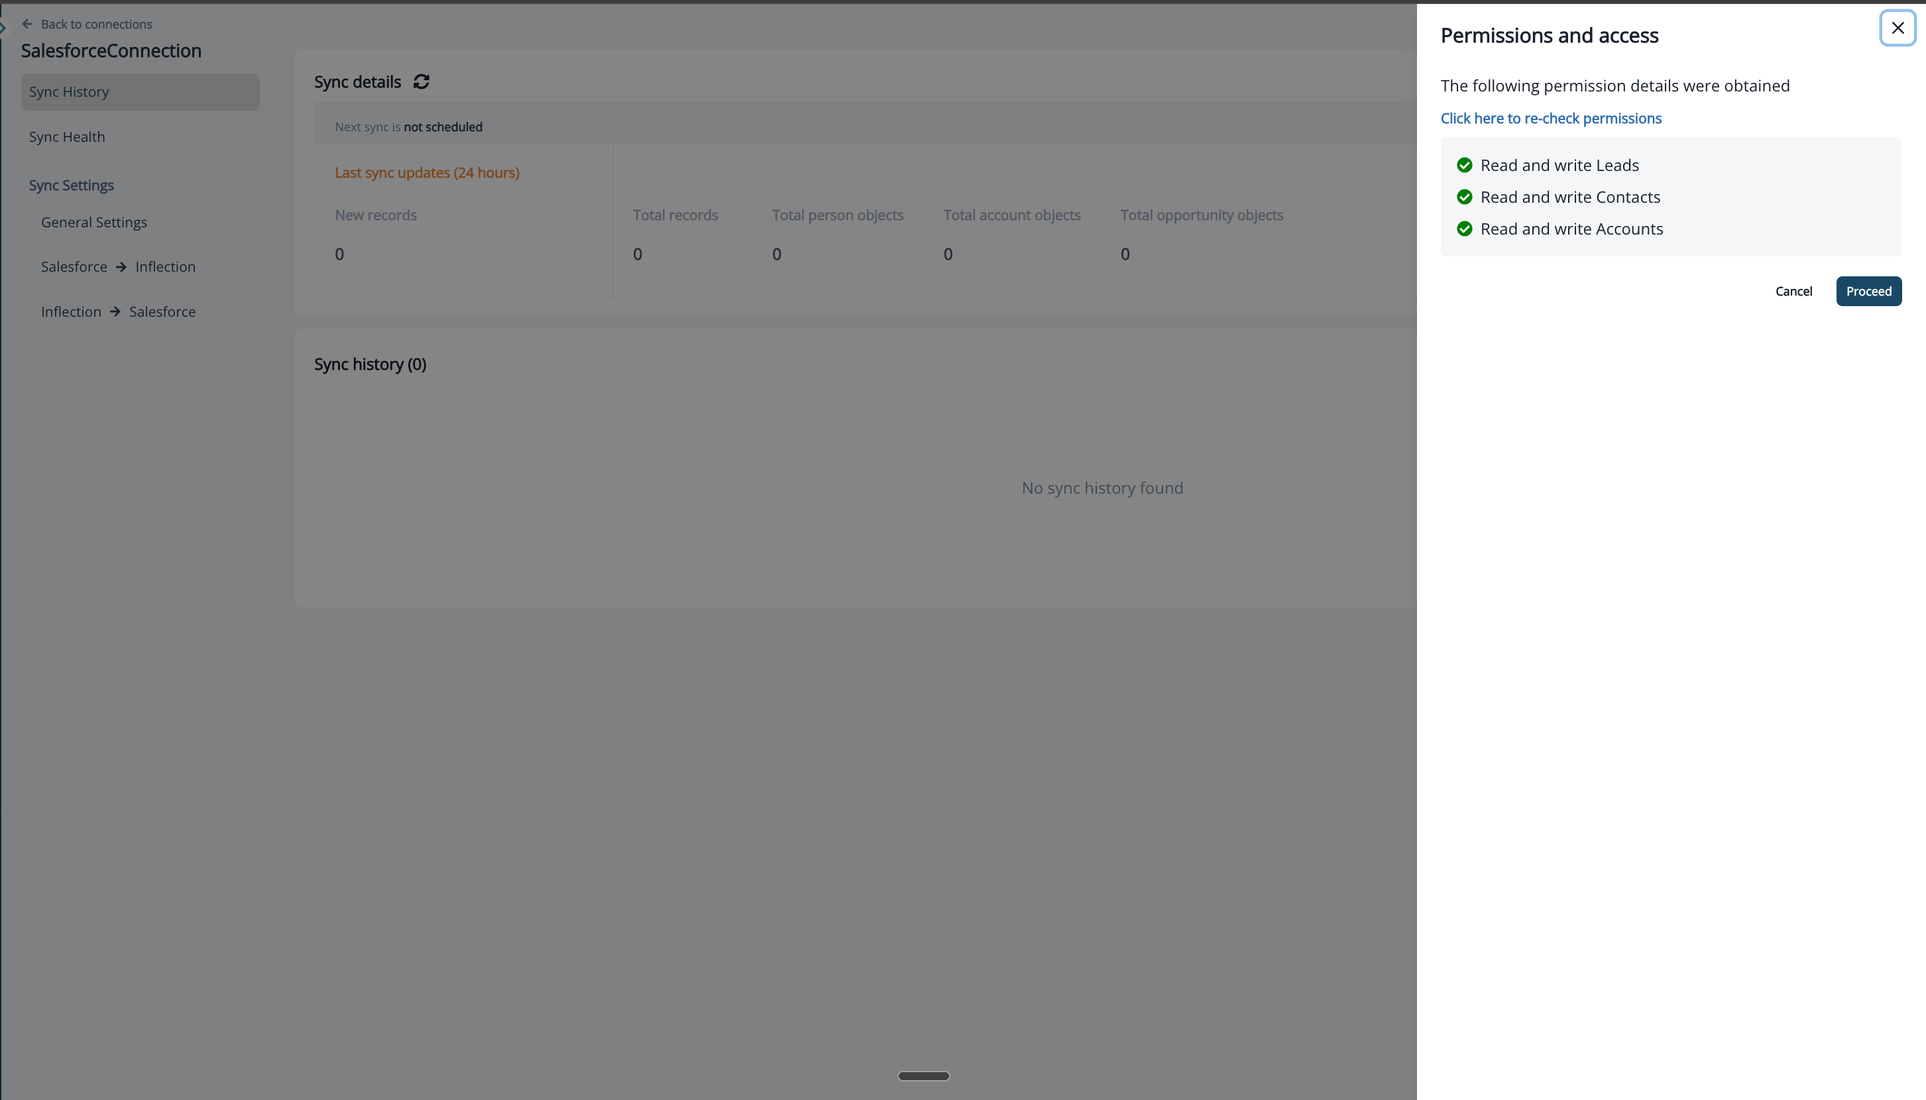Click 'Last sync updates (24 hours)' label
This screenshot has width=1926, height=1100.
[x=427, y=173]
